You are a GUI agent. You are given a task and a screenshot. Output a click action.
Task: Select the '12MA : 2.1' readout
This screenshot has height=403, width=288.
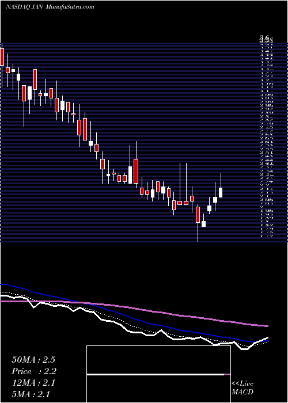click(x=33, y=383)
